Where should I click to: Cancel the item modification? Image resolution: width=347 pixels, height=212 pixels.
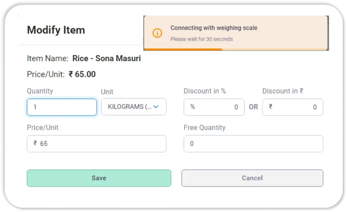pyautogui.click(x=252, y=178)
